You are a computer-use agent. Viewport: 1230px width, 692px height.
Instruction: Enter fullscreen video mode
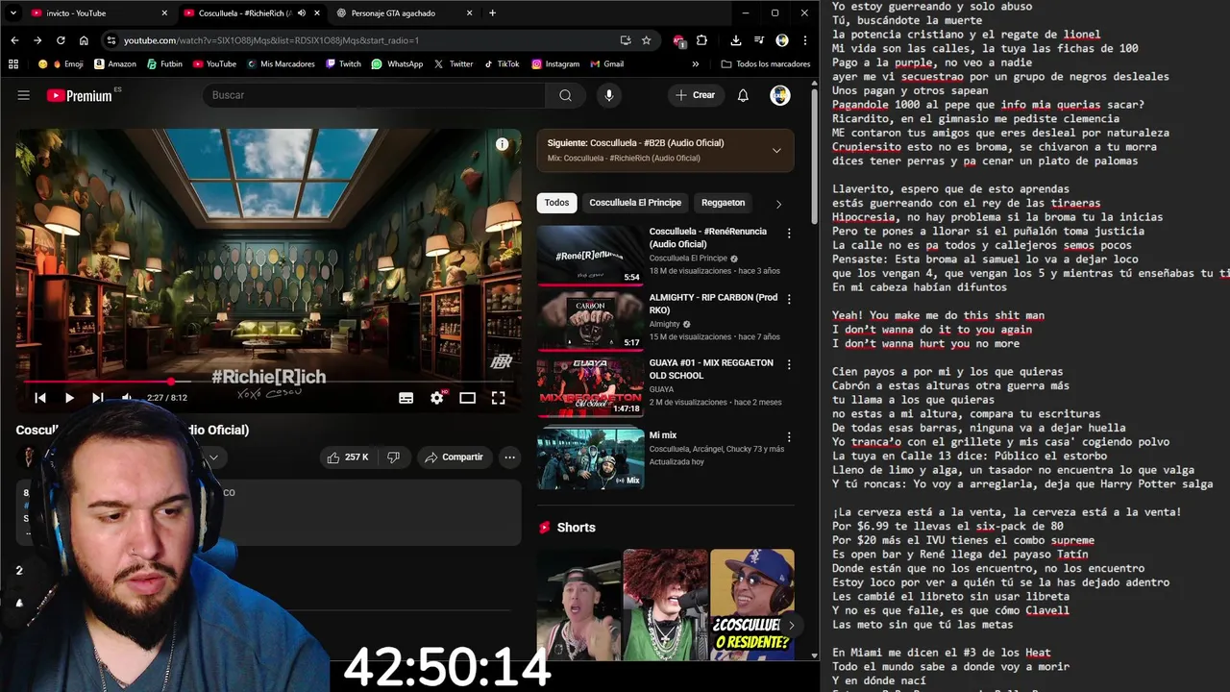(x=499, y=398)
